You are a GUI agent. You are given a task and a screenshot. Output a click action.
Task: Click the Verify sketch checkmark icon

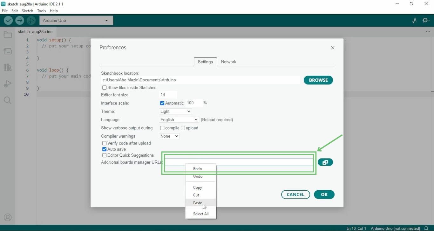(x=8, y=20)
